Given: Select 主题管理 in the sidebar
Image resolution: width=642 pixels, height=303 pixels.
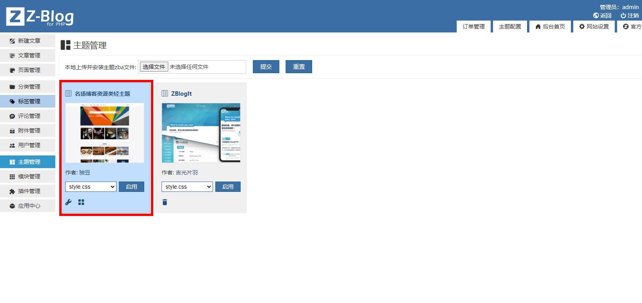Looking at the screenshot, I should pos(28,162).
